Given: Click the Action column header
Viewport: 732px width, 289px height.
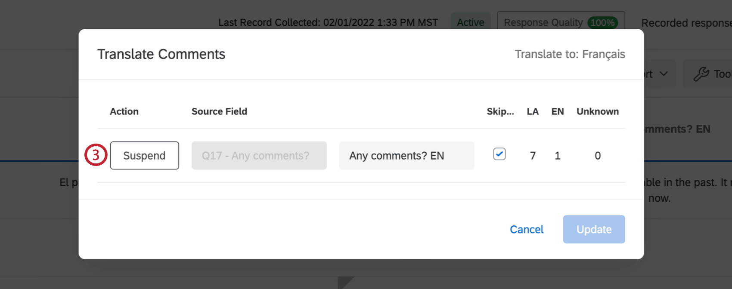Looking at the screenshot, I should pos(124,111).
